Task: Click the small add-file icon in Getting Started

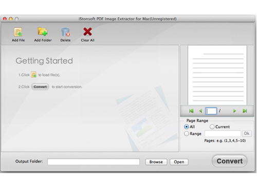Action: (33, 75)
